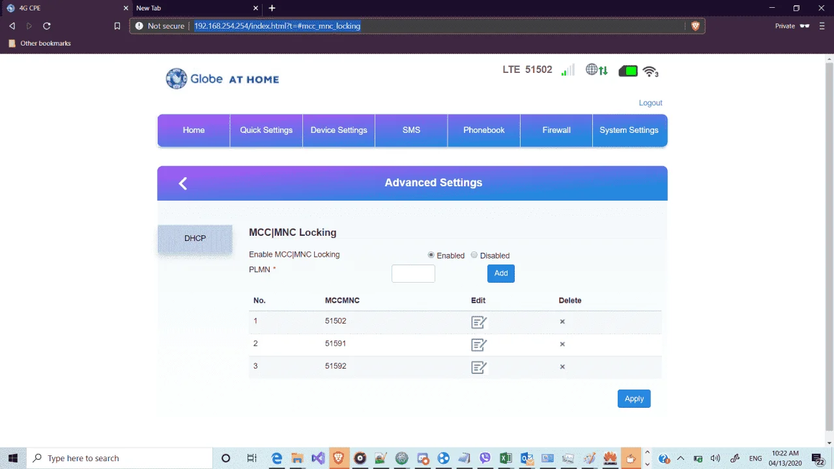Click the taskbar volume speaker icon
This screenshot has width=834, height=469.
[x=716, y=458]
